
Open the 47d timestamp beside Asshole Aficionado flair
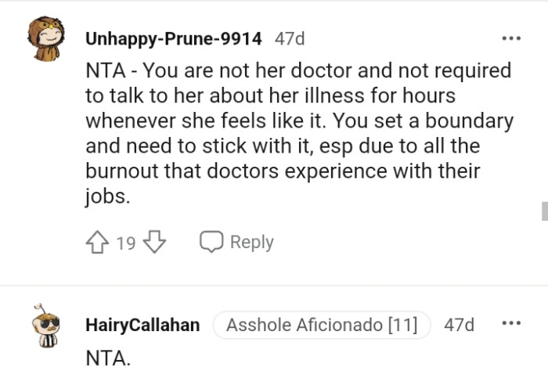[x=459, y=325]
